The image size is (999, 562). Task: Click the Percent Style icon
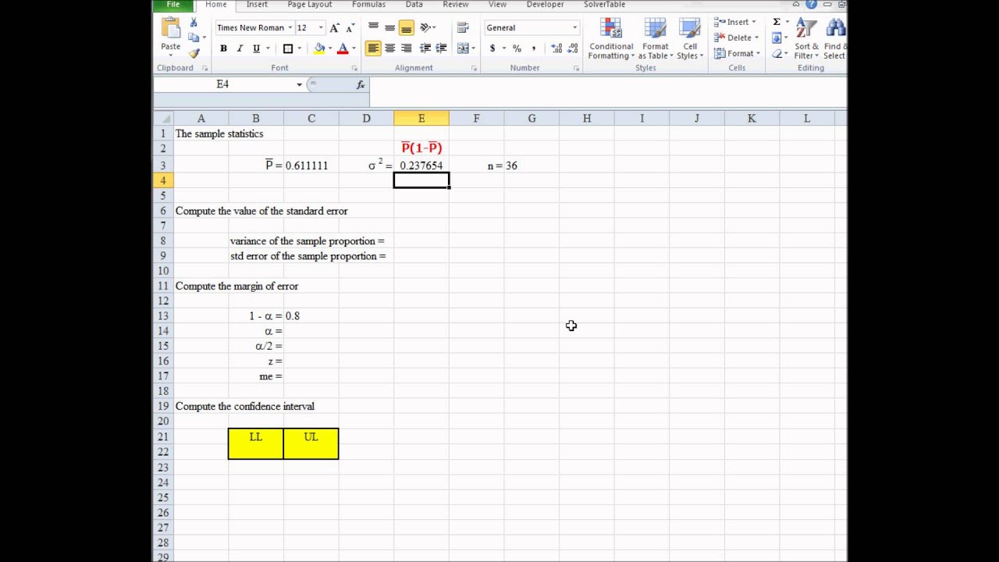(x=517, y=48)
